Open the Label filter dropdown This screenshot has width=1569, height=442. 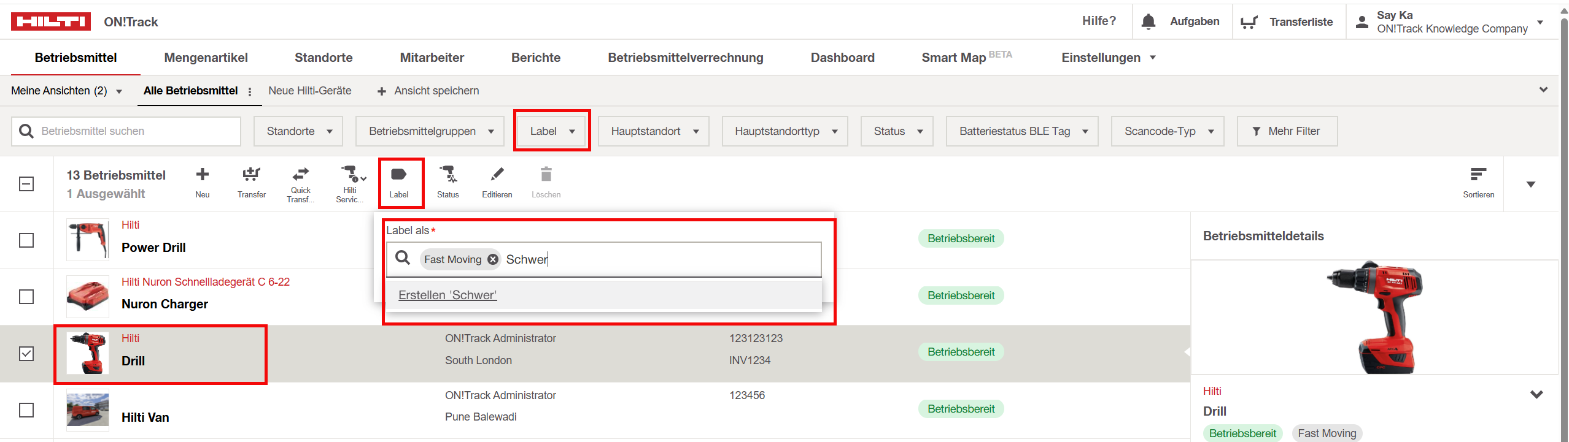point(551,131)
